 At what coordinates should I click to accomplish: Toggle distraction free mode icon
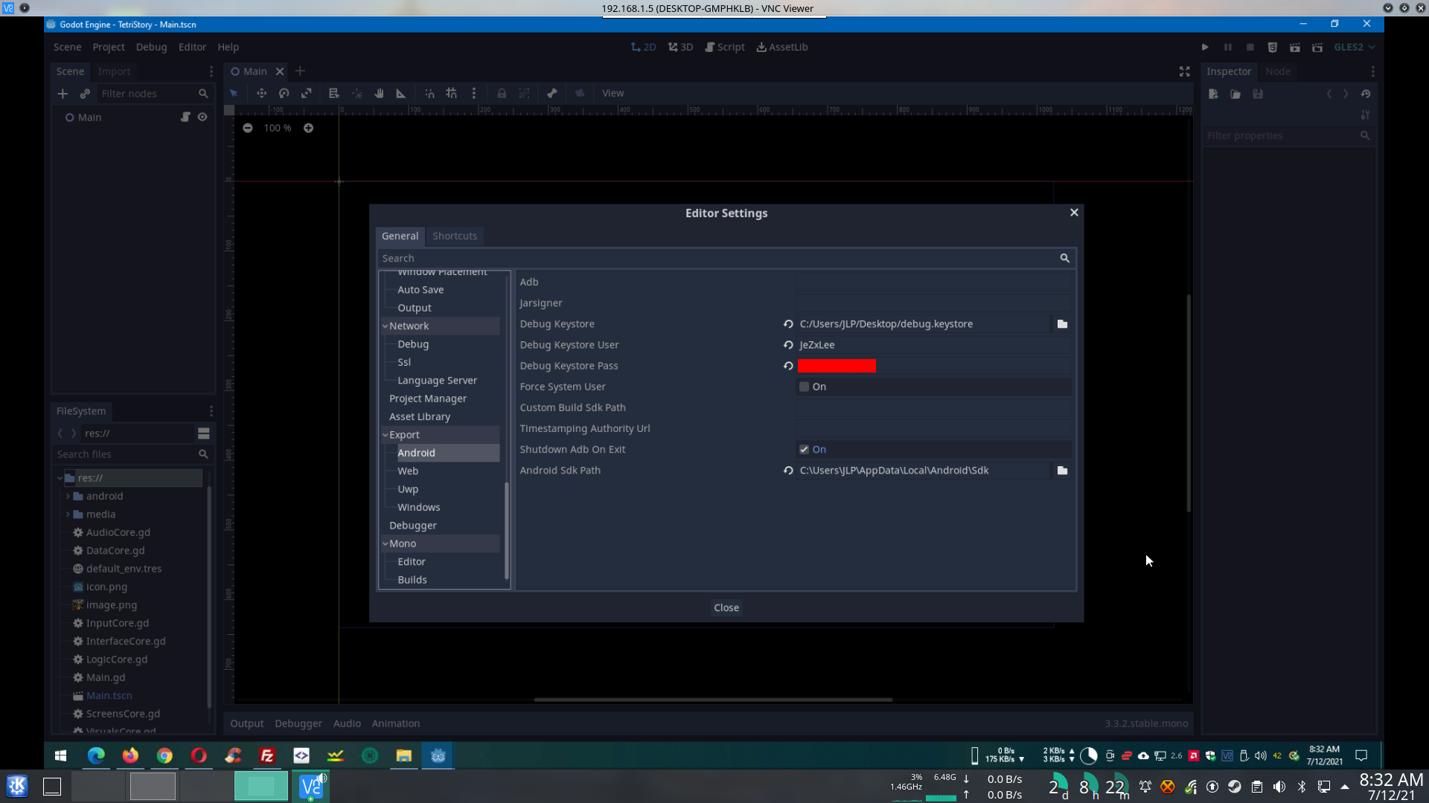[x=1184, y=71]
